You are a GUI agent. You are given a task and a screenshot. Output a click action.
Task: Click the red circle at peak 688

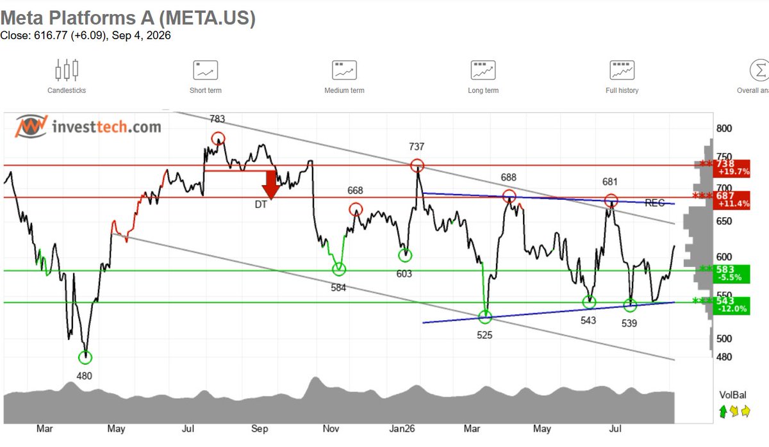point(509,195)
